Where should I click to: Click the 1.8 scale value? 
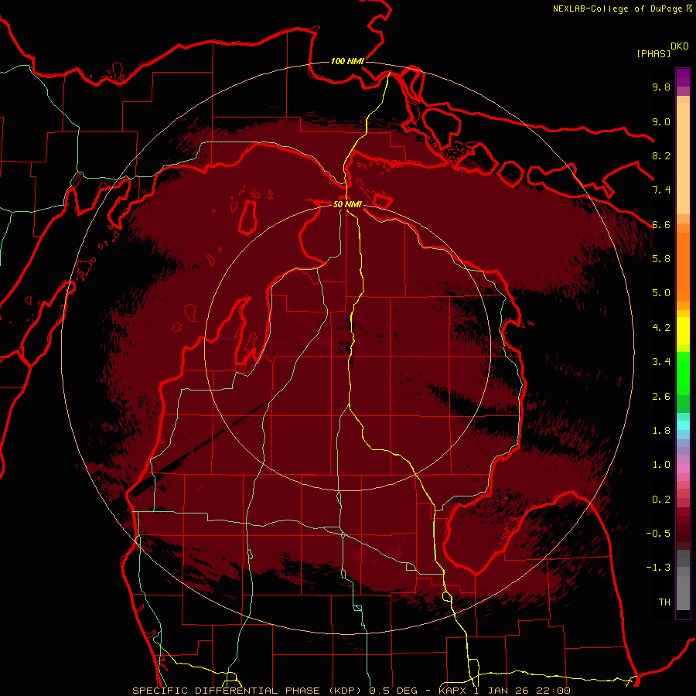tap(661, 431)
